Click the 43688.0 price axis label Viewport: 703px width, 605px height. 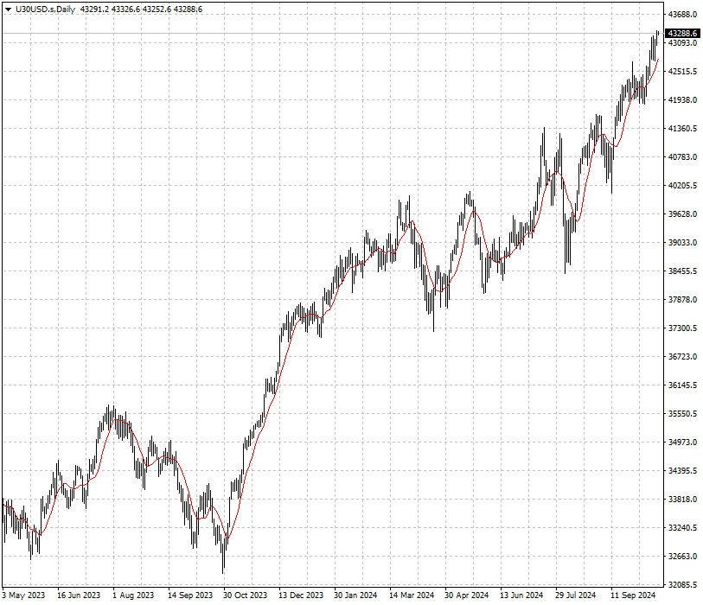682,15
